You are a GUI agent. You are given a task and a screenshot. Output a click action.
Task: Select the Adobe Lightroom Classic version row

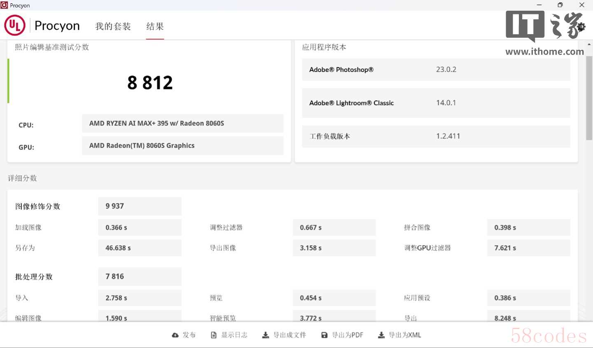click(x=436, y=103)
